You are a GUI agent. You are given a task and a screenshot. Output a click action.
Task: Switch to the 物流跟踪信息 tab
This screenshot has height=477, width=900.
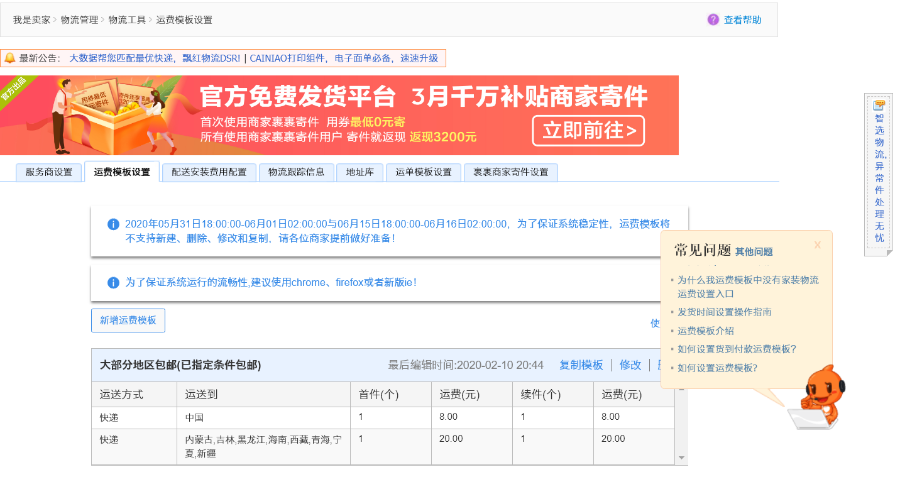tap(296, 172)
